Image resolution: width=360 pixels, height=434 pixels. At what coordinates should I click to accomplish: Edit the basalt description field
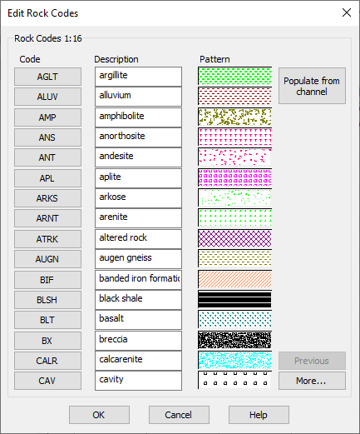(x=138, y=320)
